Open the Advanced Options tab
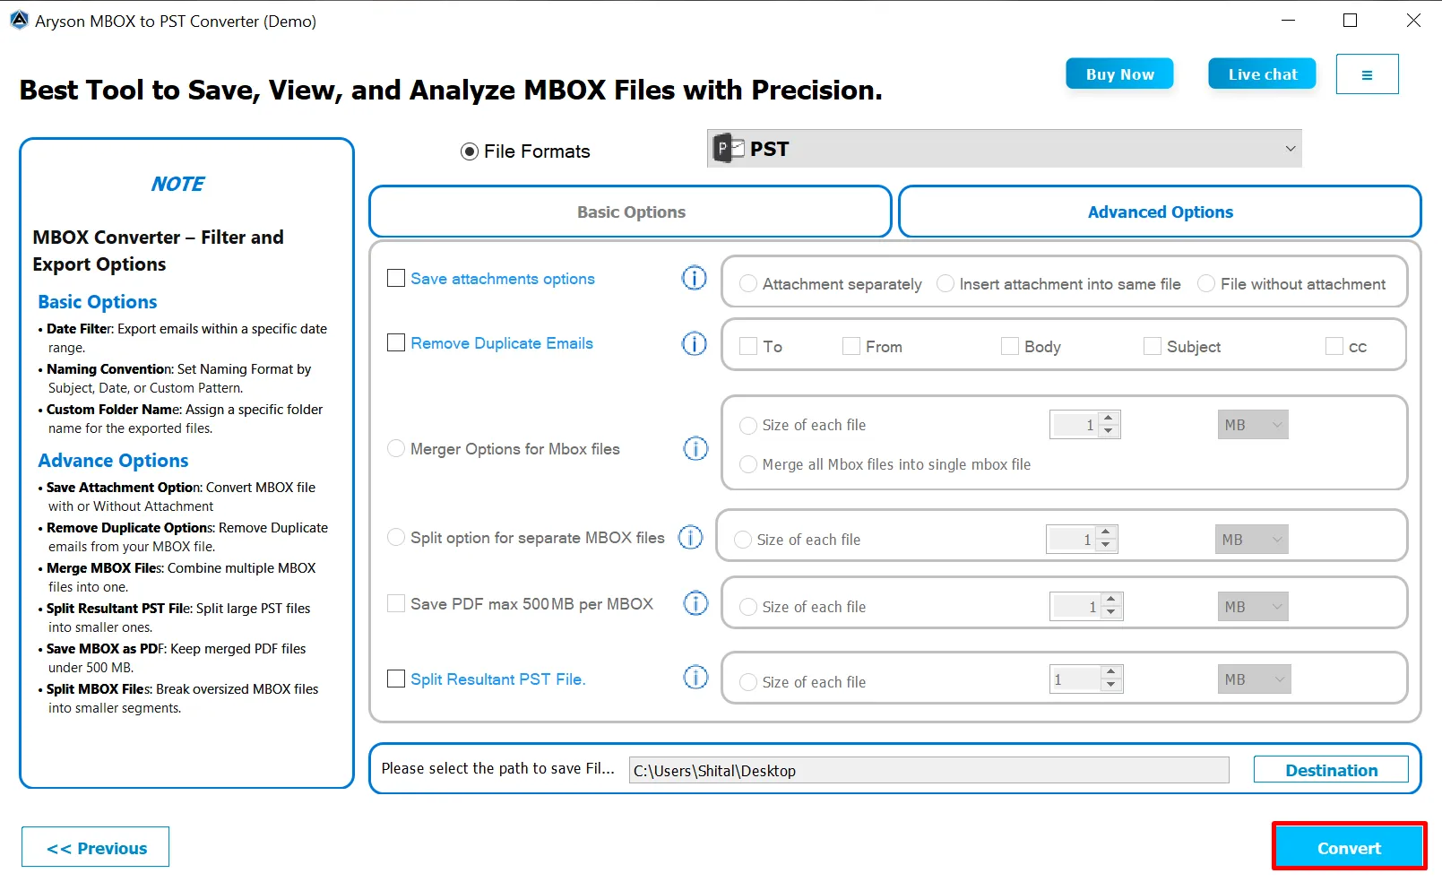 (x=1160, y=212)
